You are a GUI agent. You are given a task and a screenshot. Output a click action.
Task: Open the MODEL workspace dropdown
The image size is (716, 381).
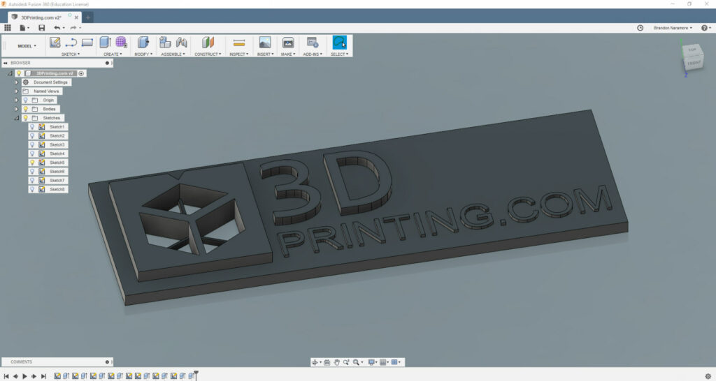[x=27, y=46]
